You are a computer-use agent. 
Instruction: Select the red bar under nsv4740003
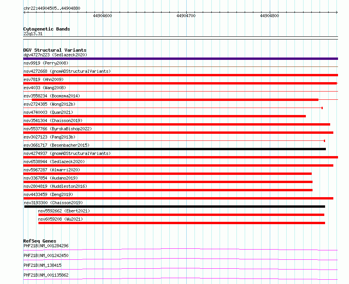coord(164,116)
